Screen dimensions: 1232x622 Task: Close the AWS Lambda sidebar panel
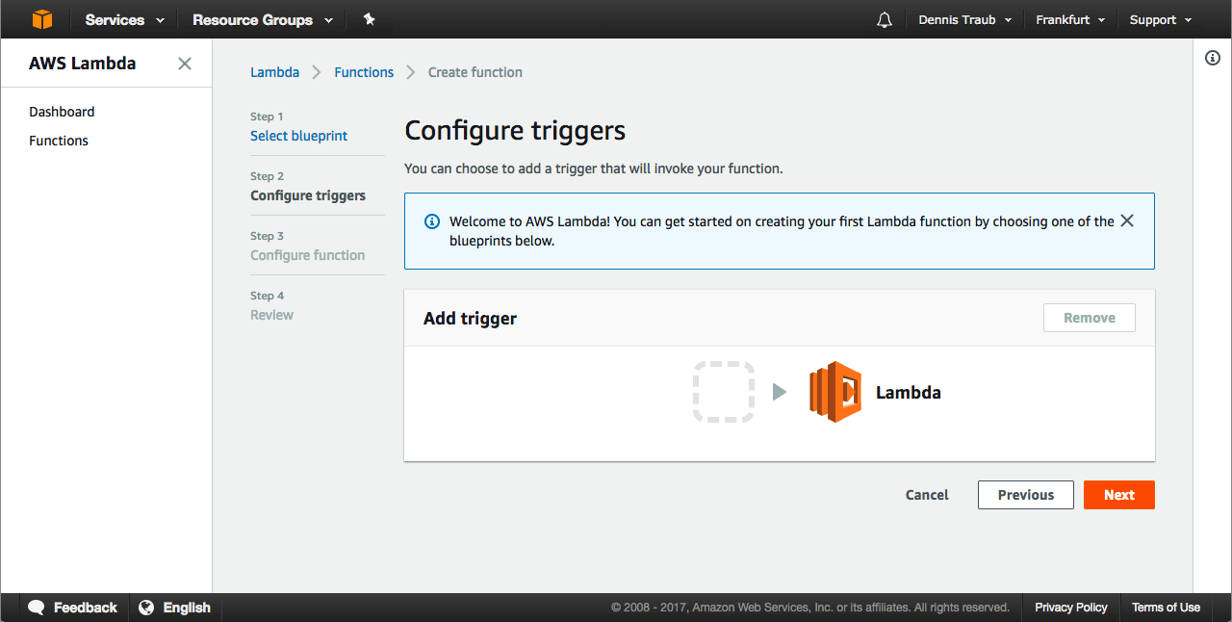coord(185,64)
